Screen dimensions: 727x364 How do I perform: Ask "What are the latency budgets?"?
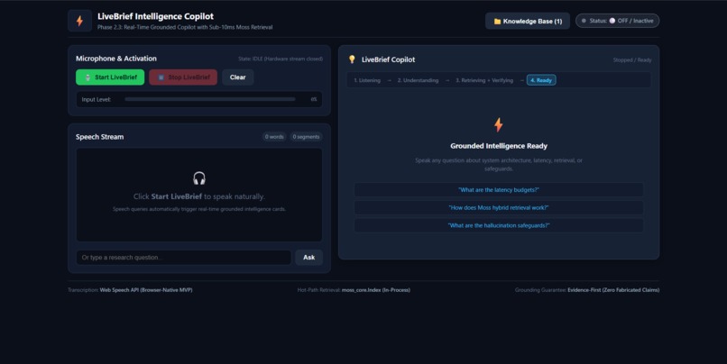click(x=499, y=190)
